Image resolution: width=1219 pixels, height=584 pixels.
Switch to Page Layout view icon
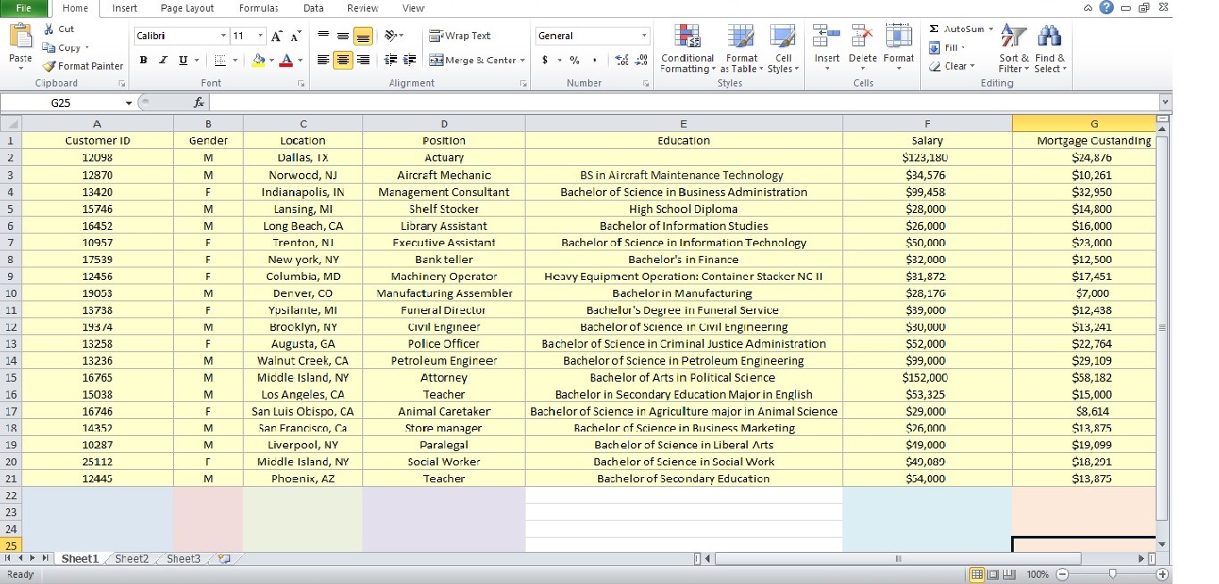pyautogui.click(x=992, y=574)
